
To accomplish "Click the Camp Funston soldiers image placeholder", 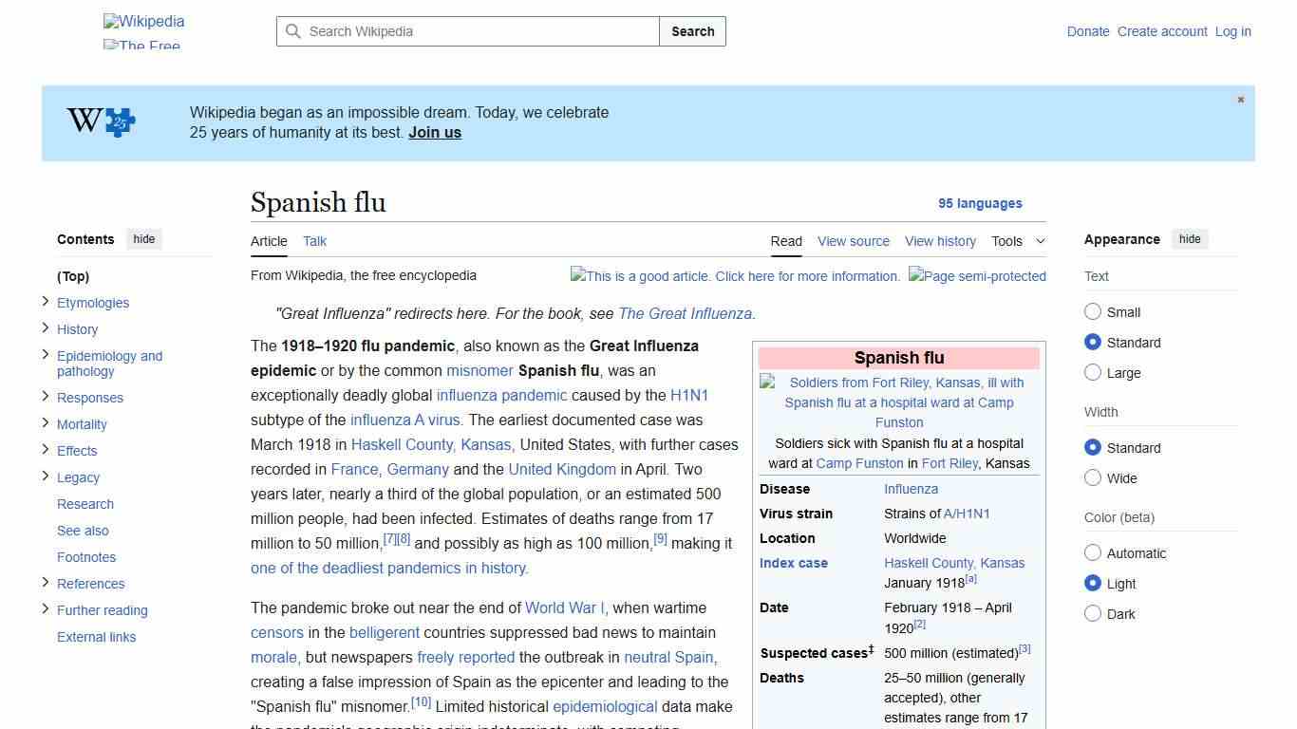I will tap(898, 402).
